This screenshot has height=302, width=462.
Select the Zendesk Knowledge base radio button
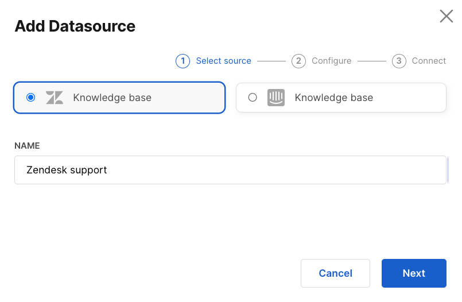coord(31,98)
